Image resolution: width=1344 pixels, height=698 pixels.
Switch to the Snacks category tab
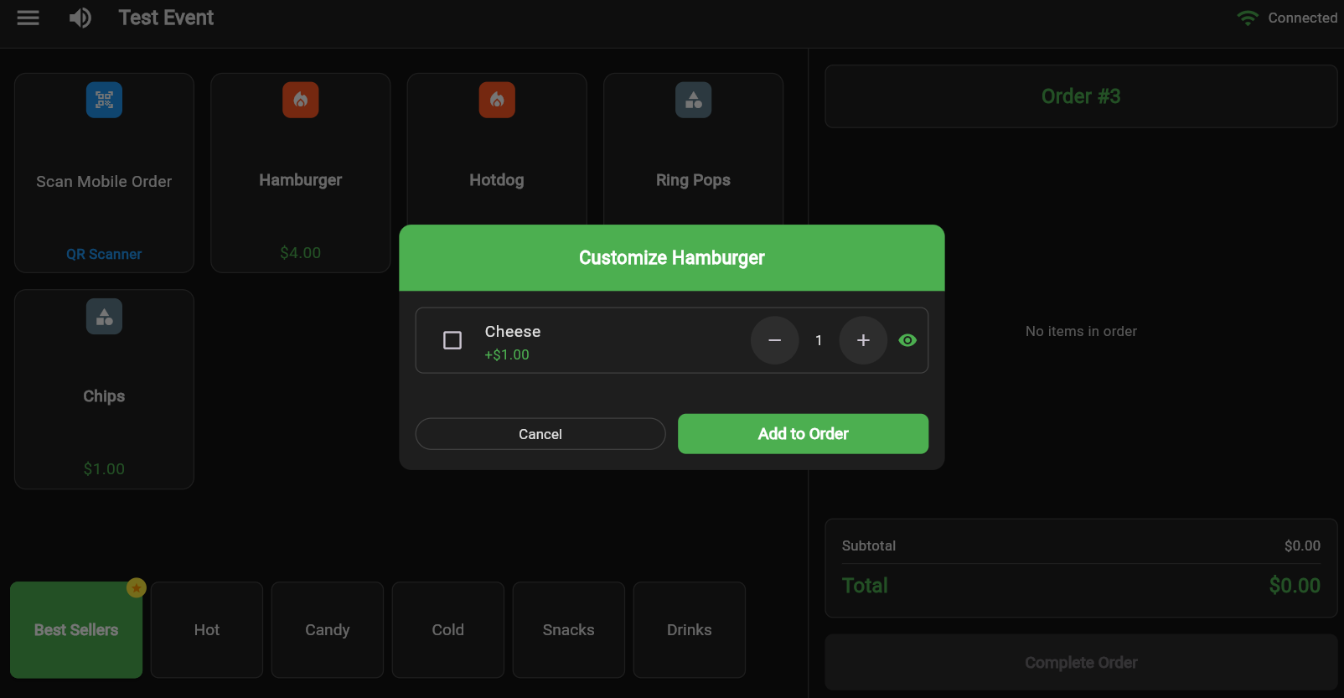pos(569,630)
